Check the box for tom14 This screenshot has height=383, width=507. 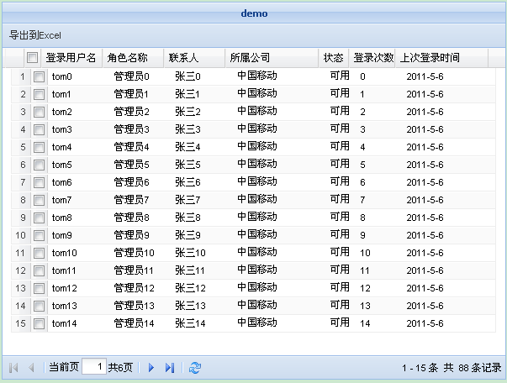(40, 323)
